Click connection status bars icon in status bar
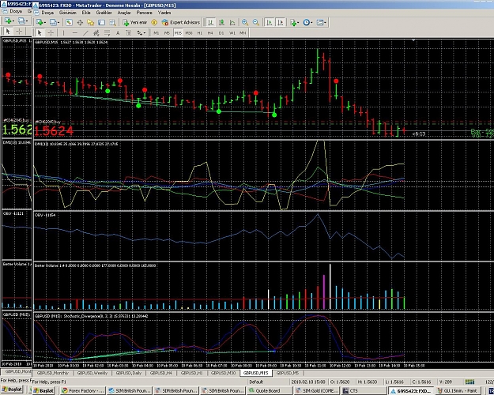Image resolution: width=494 pixels, height=395 pixels. coord(469,382)
